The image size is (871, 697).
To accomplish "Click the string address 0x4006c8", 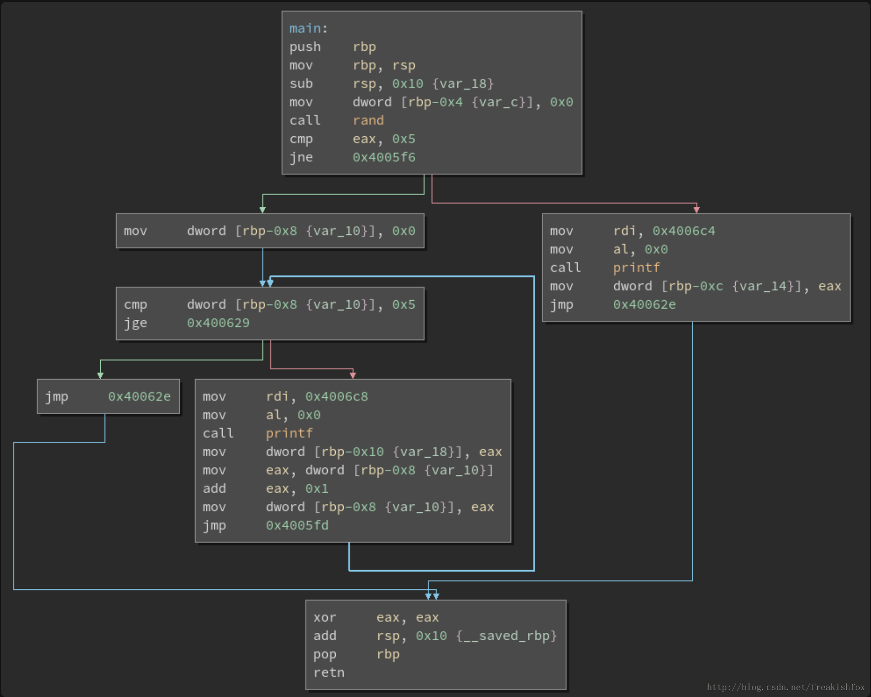I will click(336, 397).
